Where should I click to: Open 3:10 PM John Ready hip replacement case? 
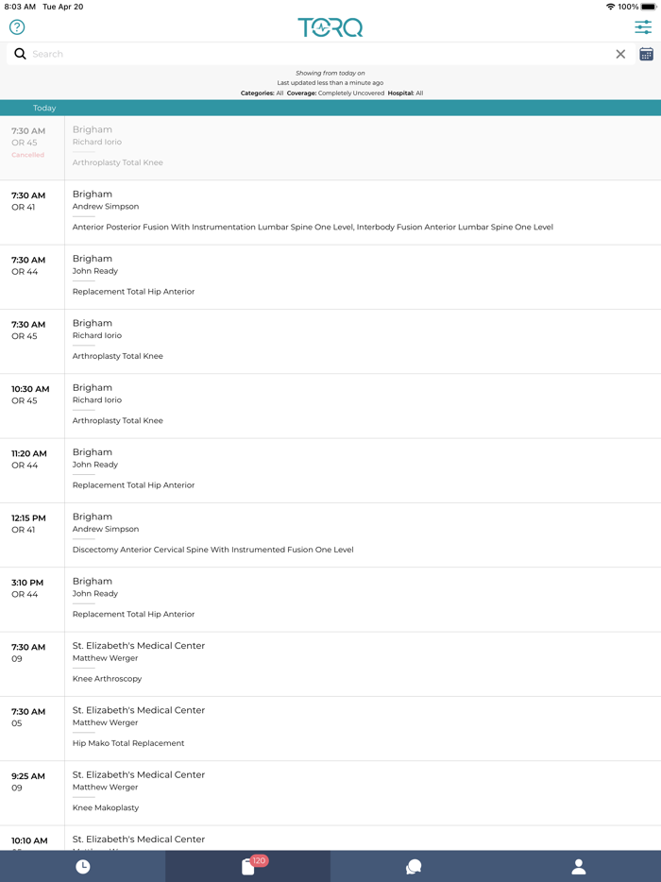[x=330, y=600]
